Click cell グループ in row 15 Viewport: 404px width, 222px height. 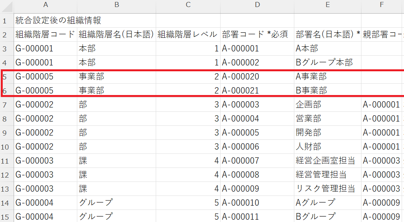pos(116,217)
